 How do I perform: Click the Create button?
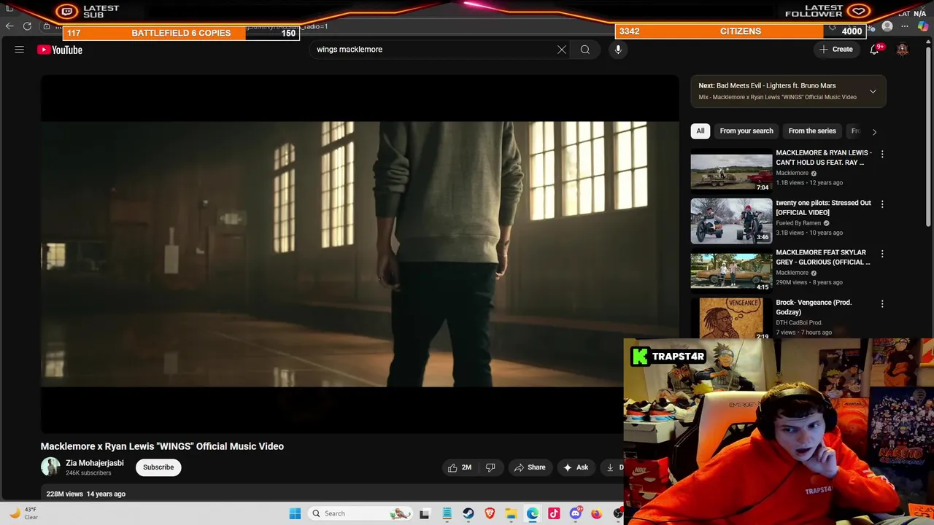[836, 50]
